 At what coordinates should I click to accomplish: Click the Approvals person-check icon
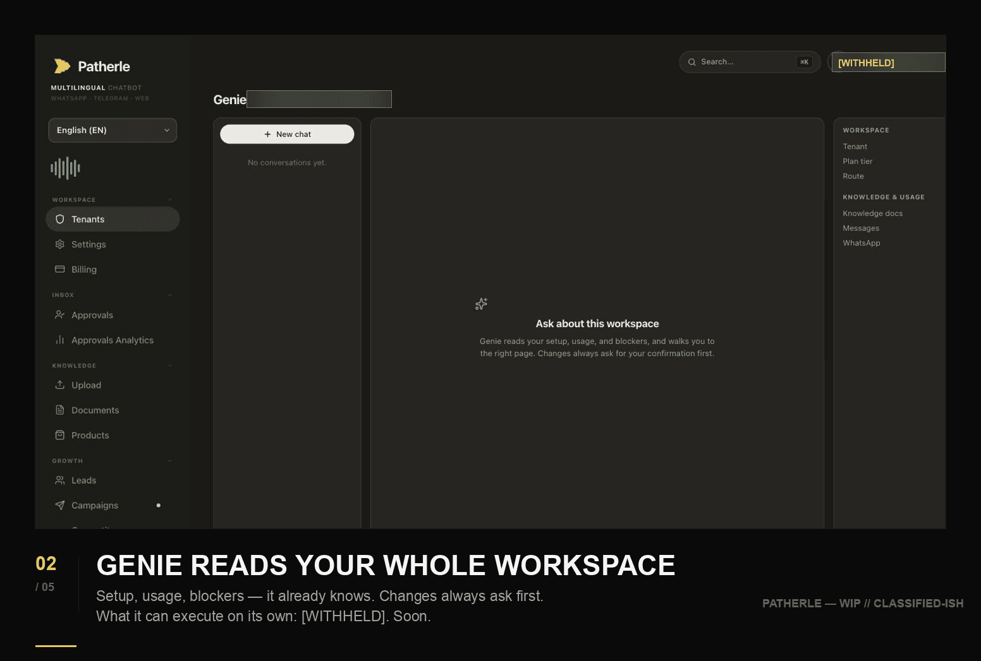60,314
